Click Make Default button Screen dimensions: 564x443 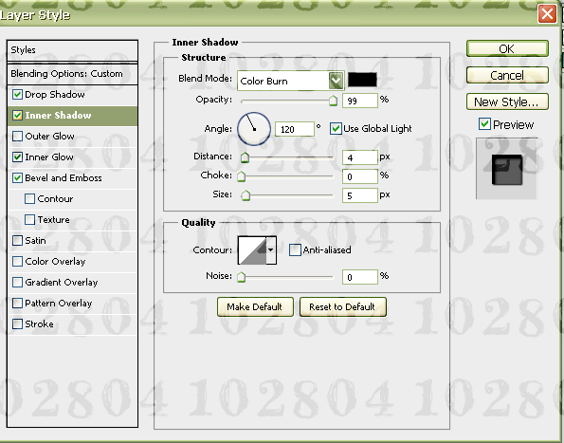coord(255,307)
